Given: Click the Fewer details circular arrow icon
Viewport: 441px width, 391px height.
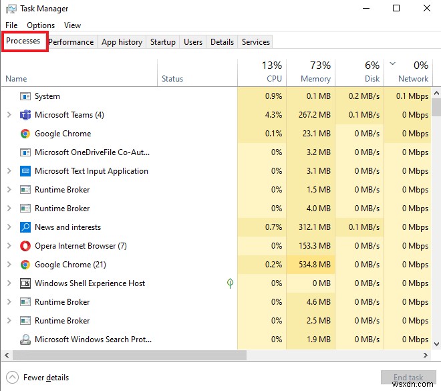Looking at the screenshot, I should [12, 378].
